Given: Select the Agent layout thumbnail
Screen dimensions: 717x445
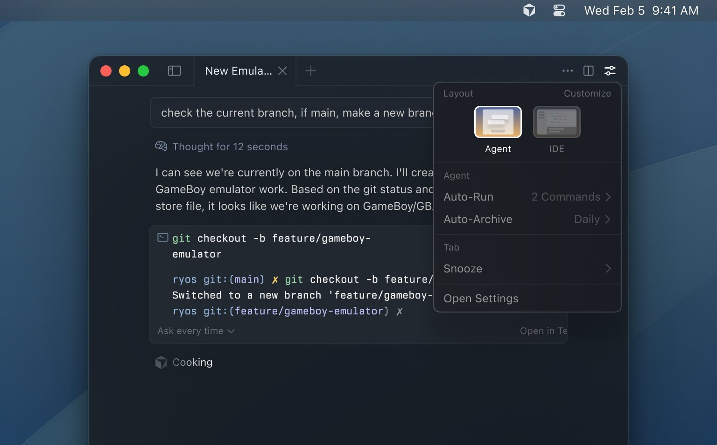Looking at the screenshot, I should 498,122.
